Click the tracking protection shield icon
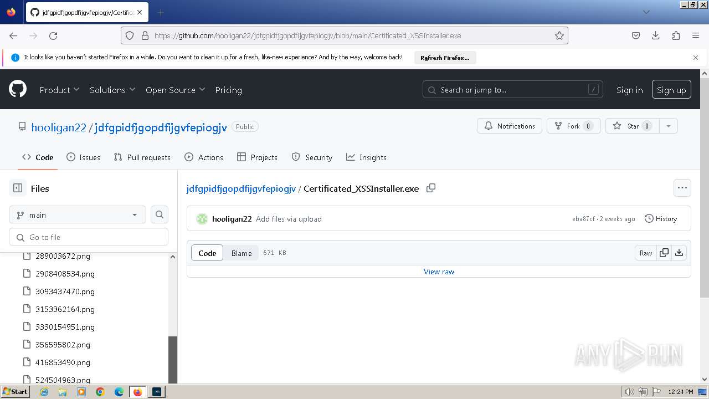 pyautogui.click(x=130, y=35)
